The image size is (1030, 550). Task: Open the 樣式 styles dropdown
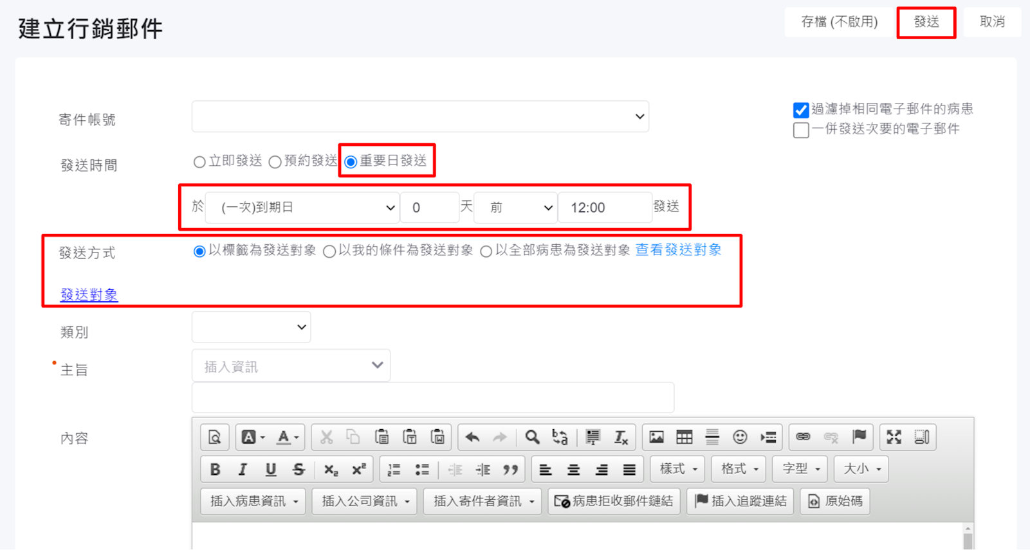coord(677,470)
